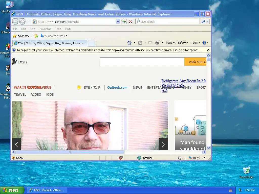Click the RYE / 71°F weather link

(92, 87)
